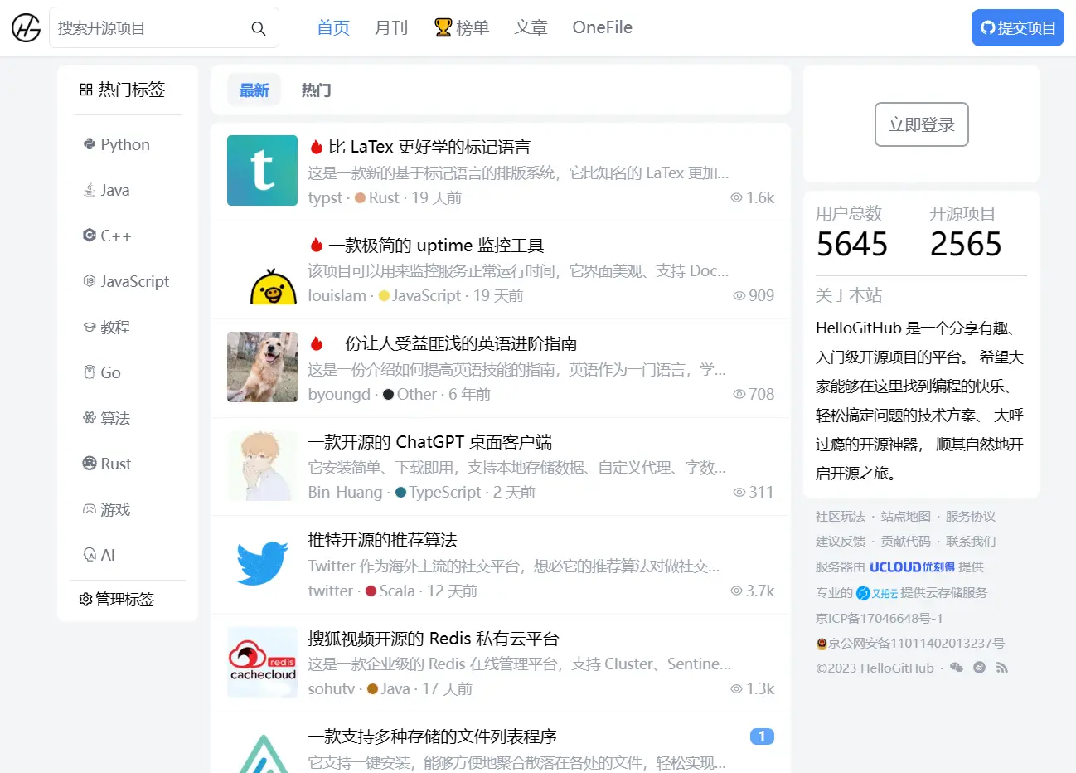Image resolution: width=1076 pixels, height=773 pixels.
Task: Go to 月刊 in the navigation
Action: point(391,28)
